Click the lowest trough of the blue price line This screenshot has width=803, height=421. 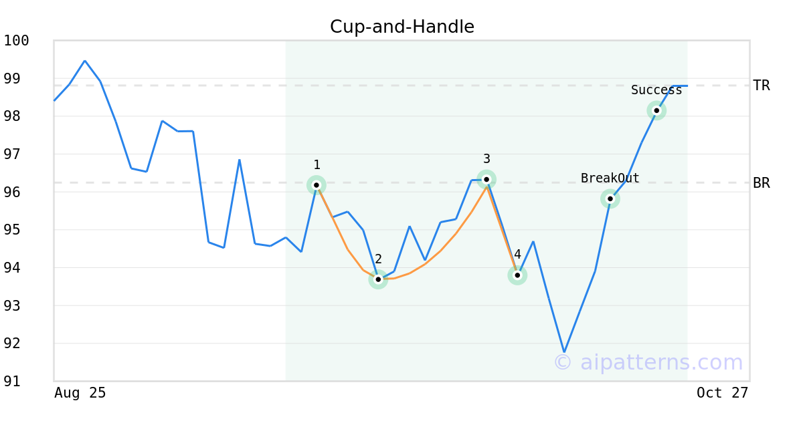(564, 352)
